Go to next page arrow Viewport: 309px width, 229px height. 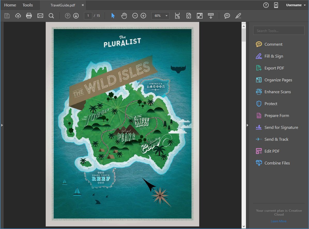pos(76,16)
